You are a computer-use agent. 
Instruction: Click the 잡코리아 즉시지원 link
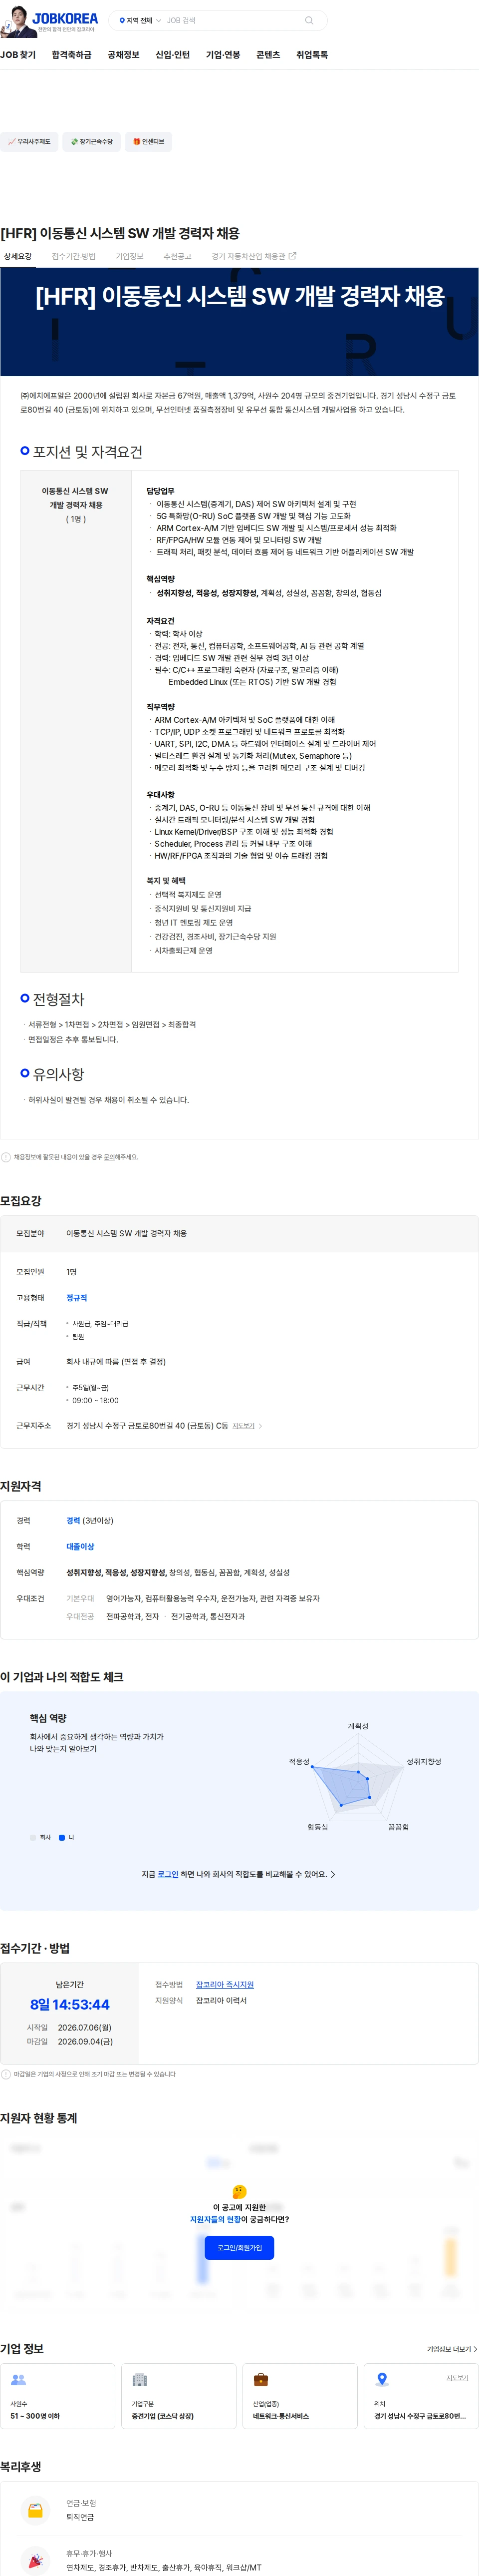pos(225,1985)
